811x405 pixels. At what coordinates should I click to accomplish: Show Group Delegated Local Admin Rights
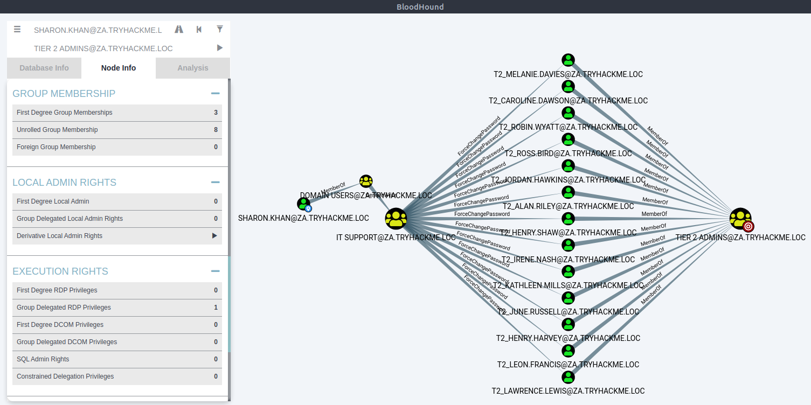click(117, 219)
